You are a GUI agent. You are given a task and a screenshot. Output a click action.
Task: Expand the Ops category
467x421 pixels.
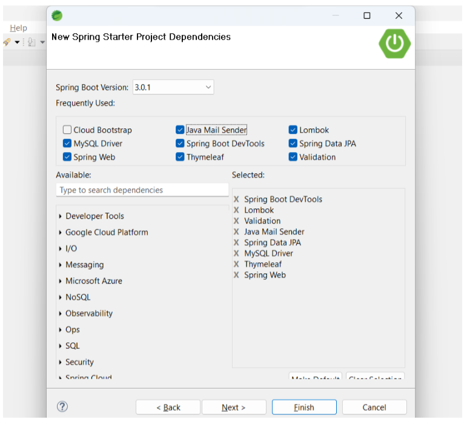tap(61, 330)
